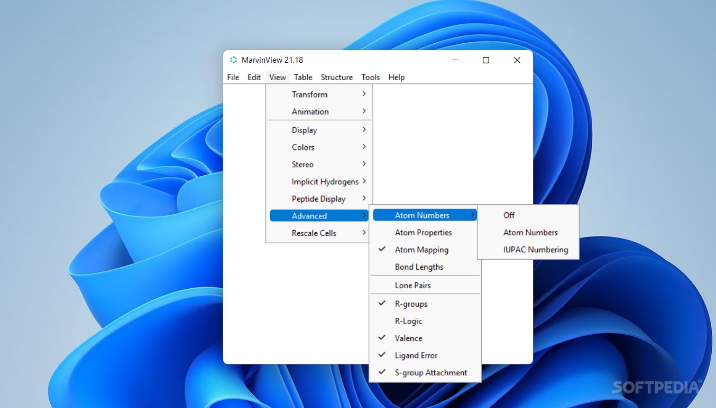Expand the Colors submenu
This screenshot has height=408, width=716.
click(319, 147)
